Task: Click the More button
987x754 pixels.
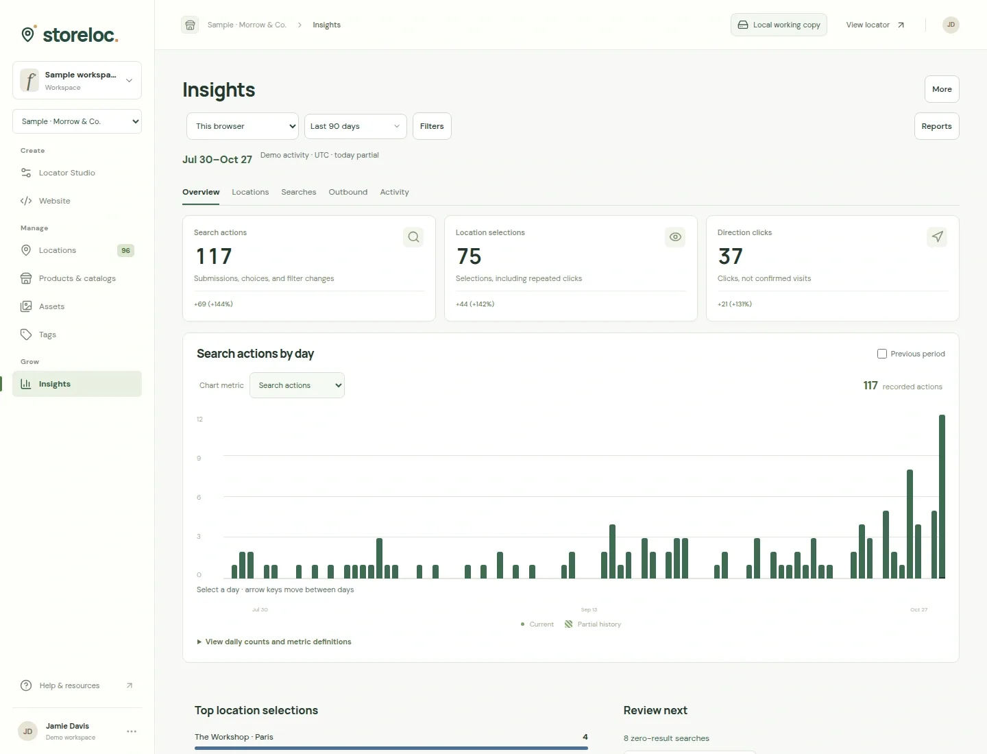Action: [x=942, y=89]
